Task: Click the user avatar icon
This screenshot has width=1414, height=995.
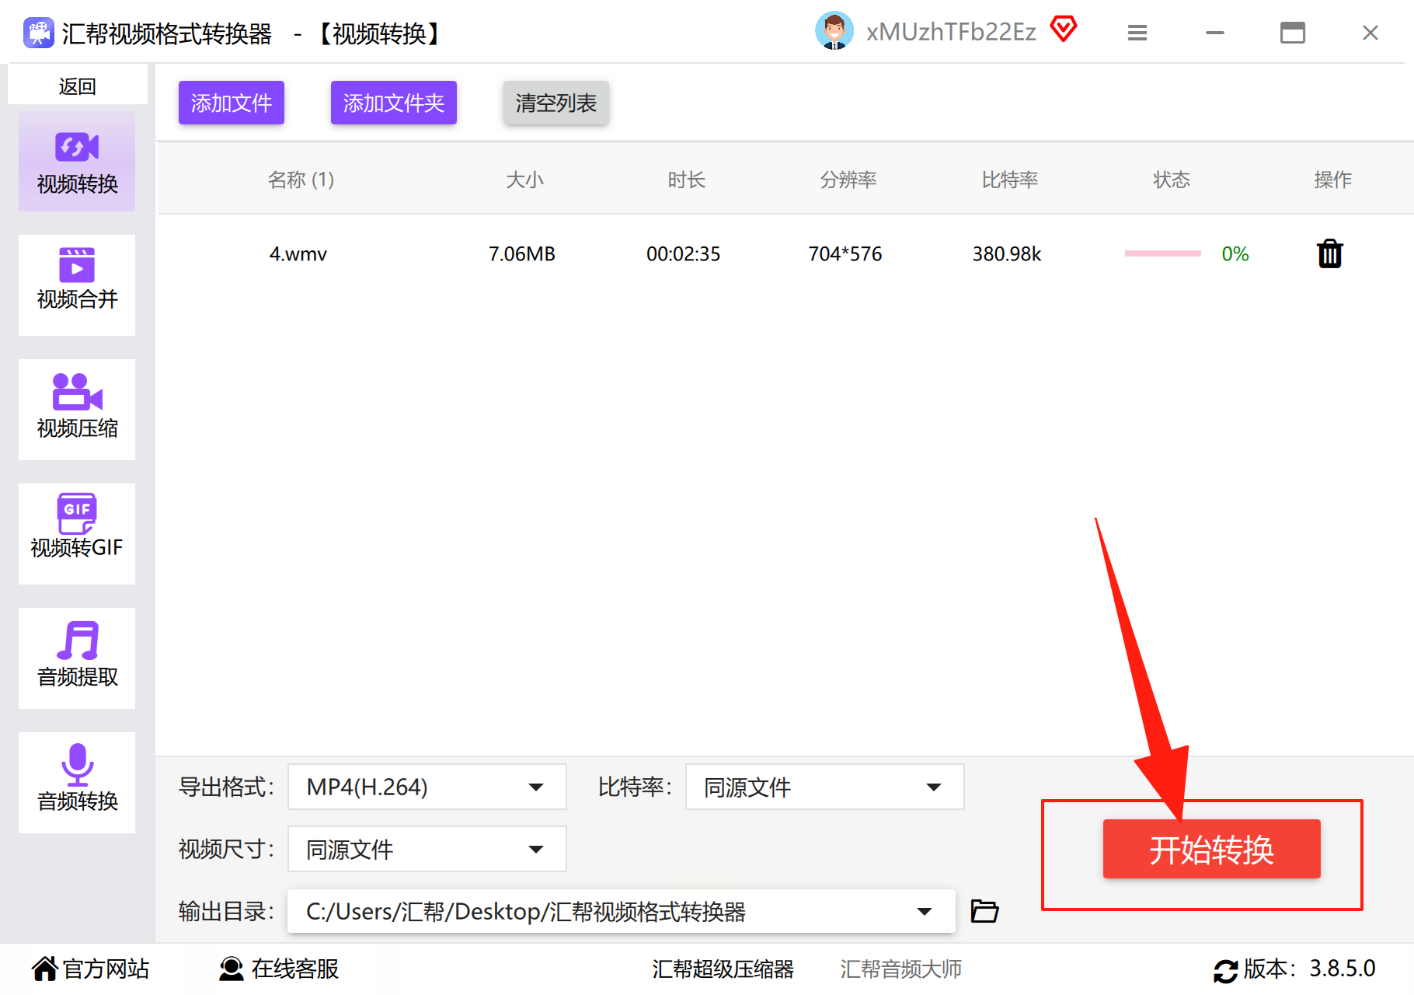Action: pyautogui.click(x=834, y=32)
